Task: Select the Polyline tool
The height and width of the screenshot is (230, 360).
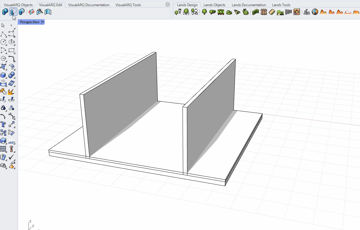Action: tap(3, 34)
